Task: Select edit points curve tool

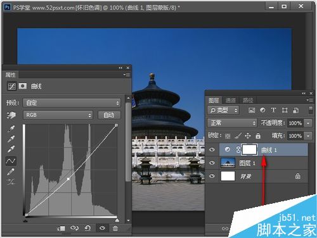Action: (x=11, y=161)
